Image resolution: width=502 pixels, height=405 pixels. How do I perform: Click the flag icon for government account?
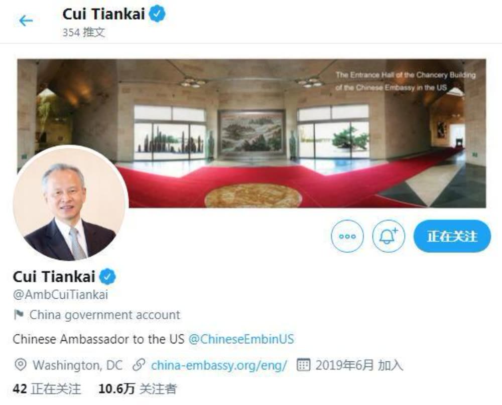pyautogui.click(x=19, y=315)
